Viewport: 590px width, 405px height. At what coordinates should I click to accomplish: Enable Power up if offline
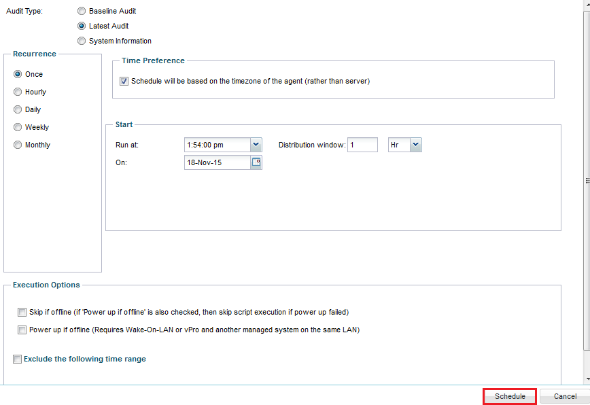click(x=22, y=330)
